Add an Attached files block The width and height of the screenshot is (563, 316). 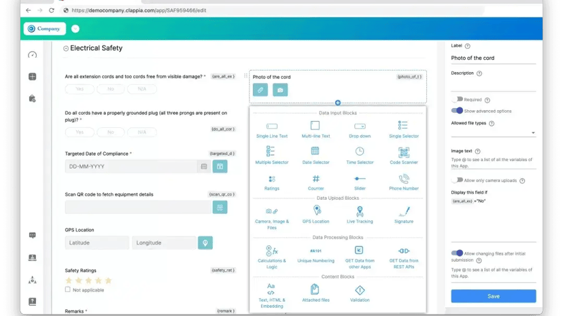click(x=315, y=293)
